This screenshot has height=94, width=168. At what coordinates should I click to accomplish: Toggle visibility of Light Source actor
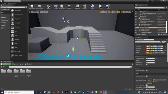(x=136, y=12)
